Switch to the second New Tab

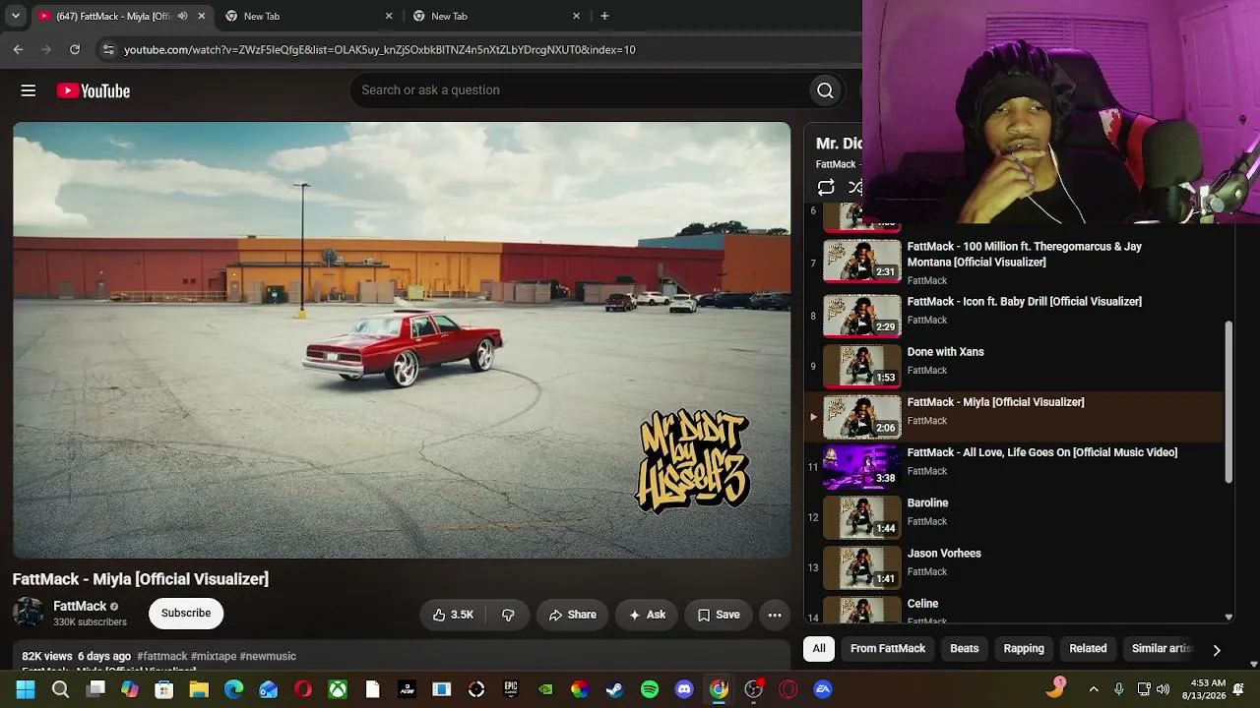[497, 16]
